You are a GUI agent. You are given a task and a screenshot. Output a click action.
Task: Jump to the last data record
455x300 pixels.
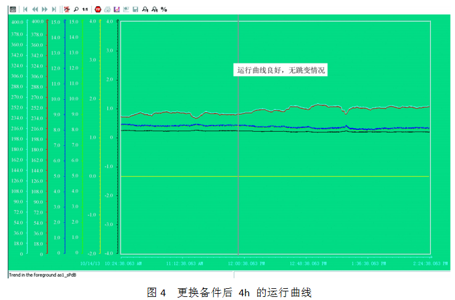[54, 10]
